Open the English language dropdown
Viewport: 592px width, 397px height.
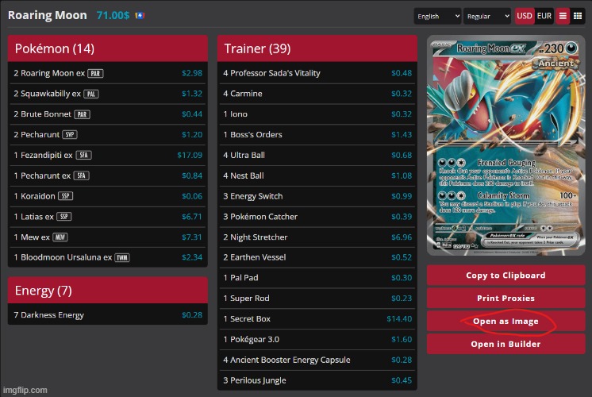tap(437, 16)
